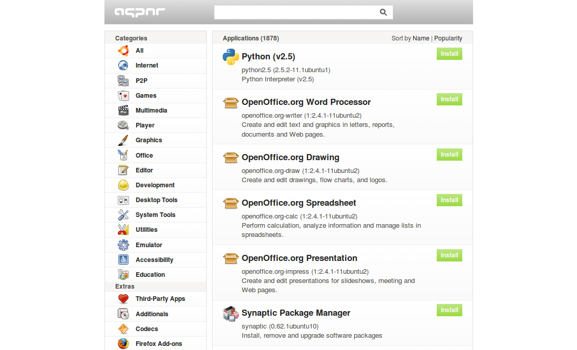Click the Utilities scissors icon

(x=123, y=230)
